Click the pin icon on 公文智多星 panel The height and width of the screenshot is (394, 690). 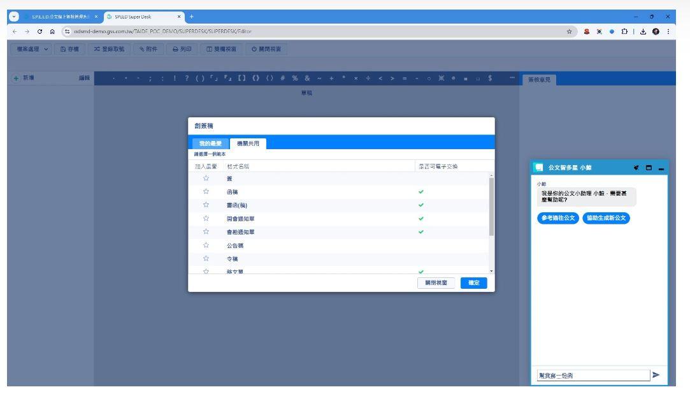636,167
